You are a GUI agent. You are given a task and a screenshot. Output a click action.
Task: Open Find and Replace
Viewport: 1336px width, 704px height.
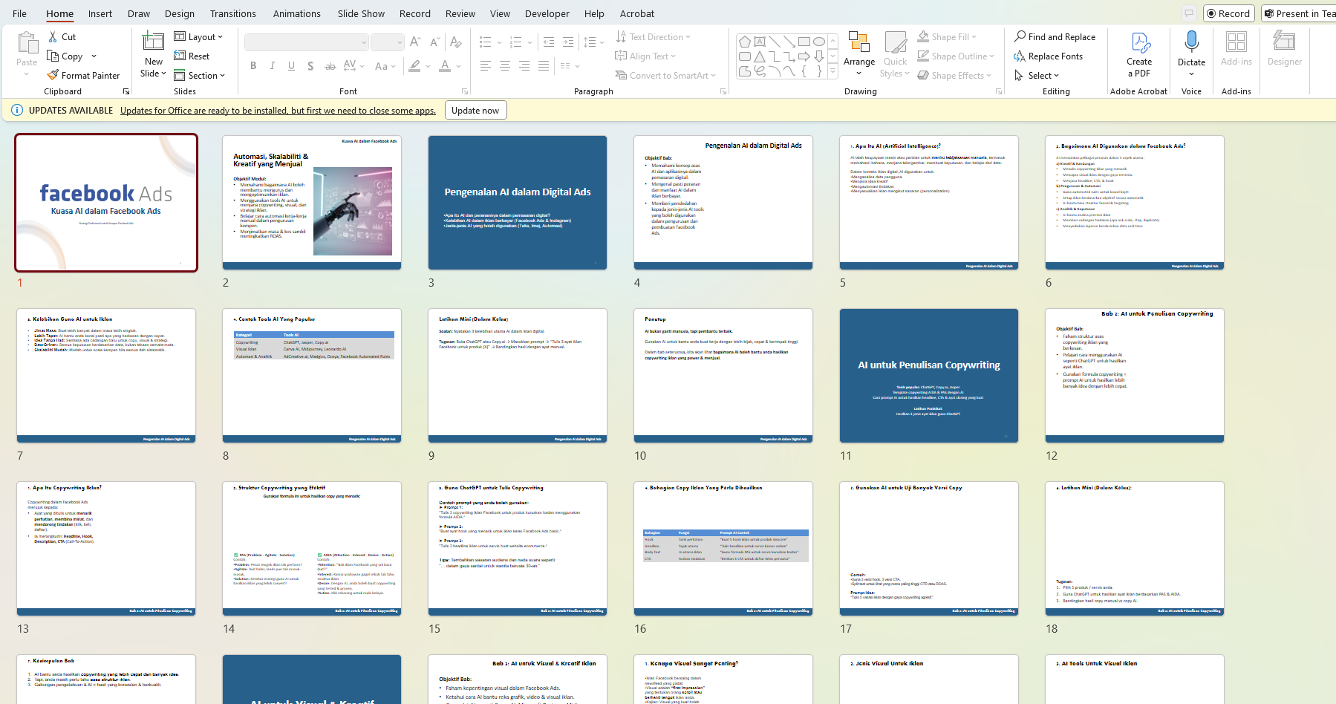pos(1055,36)
